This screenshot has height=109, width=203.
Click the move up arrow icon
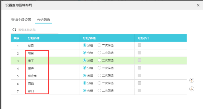[x=192, y=80]
